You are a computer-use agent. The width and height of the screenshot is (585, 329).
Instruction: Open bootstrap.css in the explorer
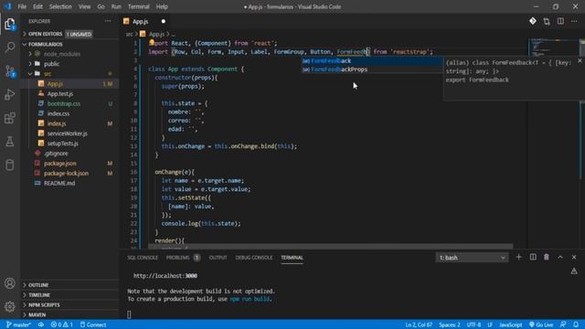[69, 103]
